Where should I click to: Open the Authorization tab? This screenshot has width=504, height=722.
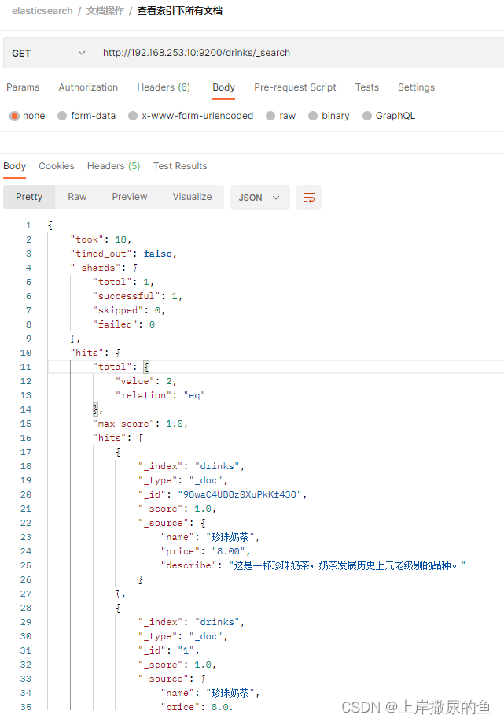pyautogui.click(x=88, y=87)
